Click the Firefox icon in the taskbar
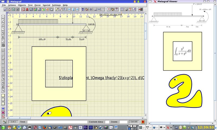Viewport: 217px width, 130px height. (x=44, y=127)
